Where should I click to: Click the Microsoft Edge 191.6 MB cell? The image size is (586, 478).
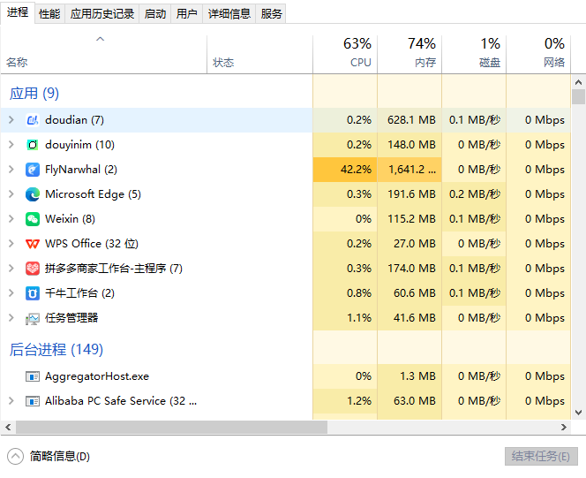click(x=409, y=194)
